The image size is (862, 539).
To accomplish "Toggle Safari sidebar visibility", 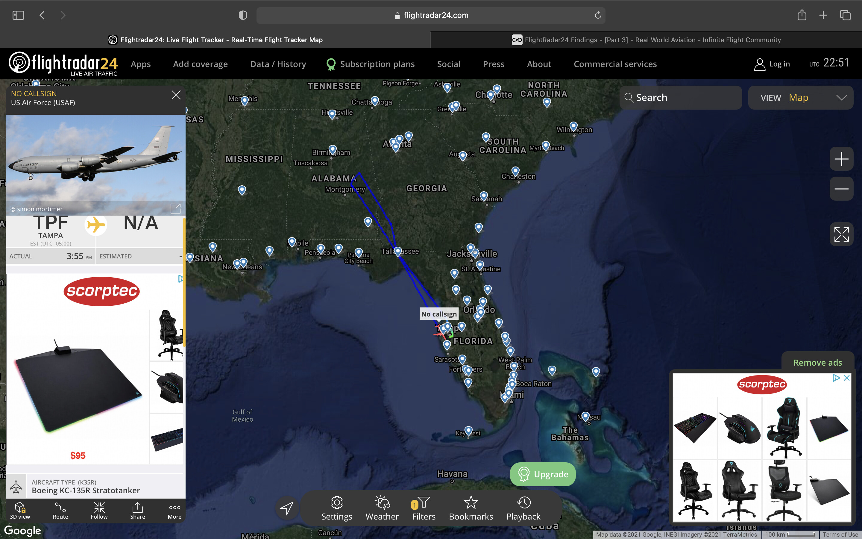I will pyautogui.click(x=18, y=15).
